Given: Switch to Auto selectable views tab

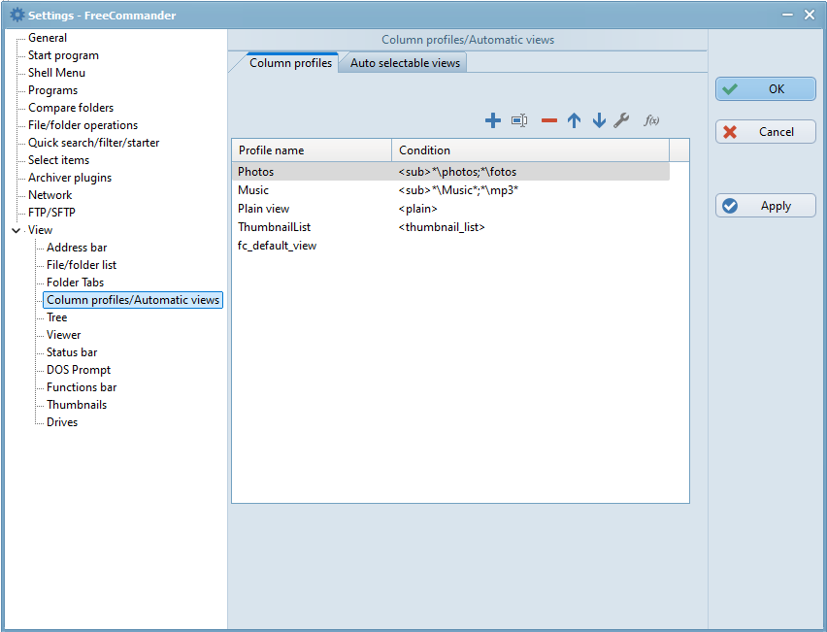Looking at the screenshot, I should click(405, 63).
